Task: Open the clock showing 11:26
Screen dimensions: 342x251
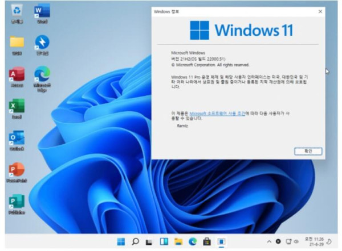Action: pyautogui.click(x=314, y=242)
